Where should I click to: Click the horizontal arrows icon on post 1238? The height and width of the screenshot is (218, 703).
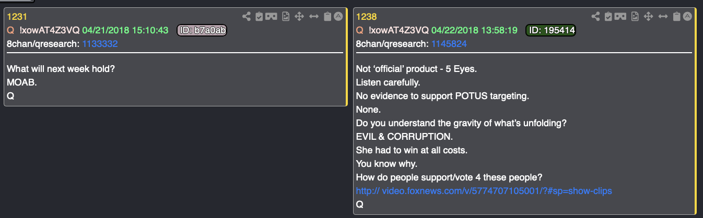663,16
